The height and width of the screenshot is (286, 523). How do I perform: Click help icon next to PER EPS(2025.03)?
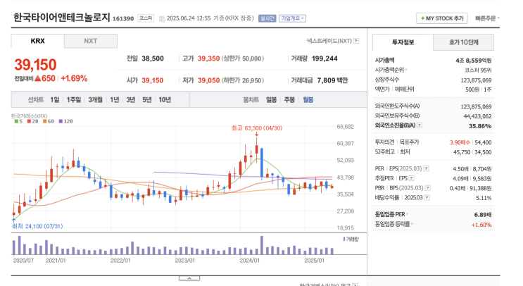[427, 168]
